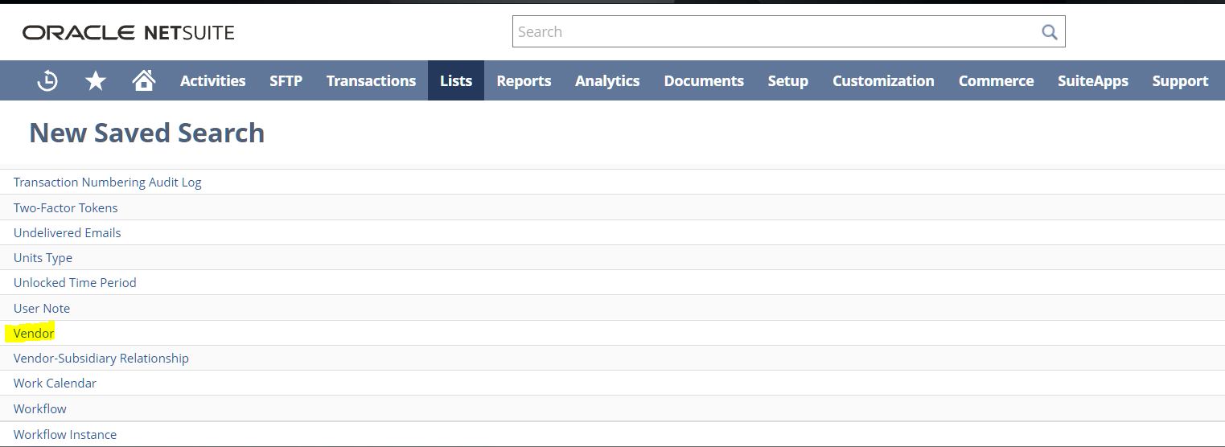Screen dimensions: 1225x447
Task: Open the Reports menu
Action: tap(524, 81)
